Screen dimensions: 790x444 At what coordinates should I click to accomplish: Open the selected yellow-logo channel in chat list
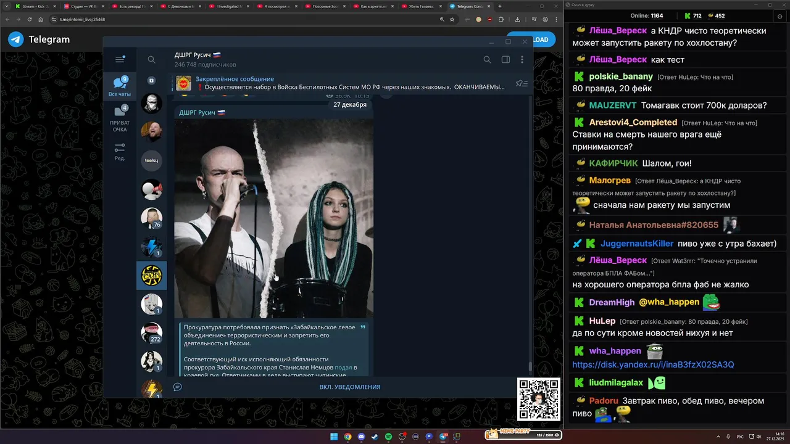tap(151, 276)
